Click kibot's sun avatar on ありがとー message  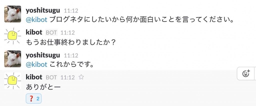(x=12, y=81)
